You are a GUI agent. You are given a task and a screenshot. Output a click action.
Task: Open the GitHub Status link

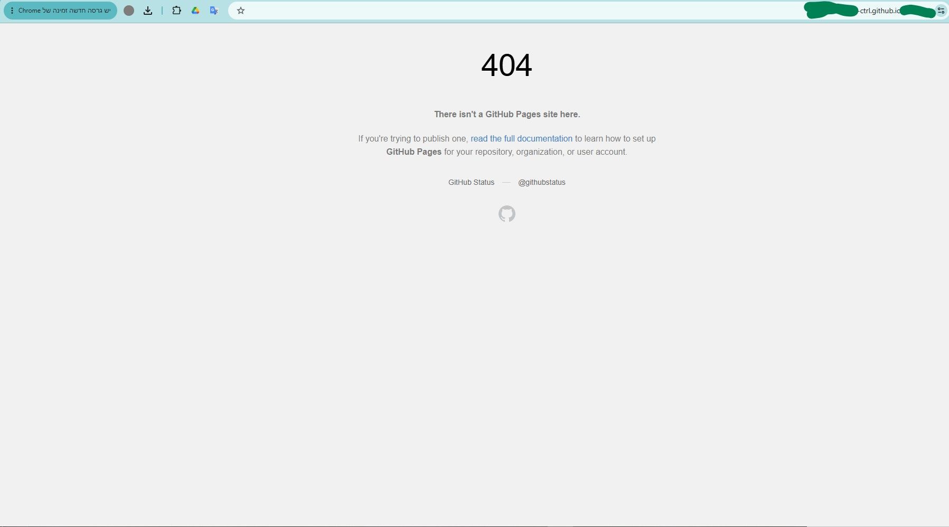[x=471, y=182]
